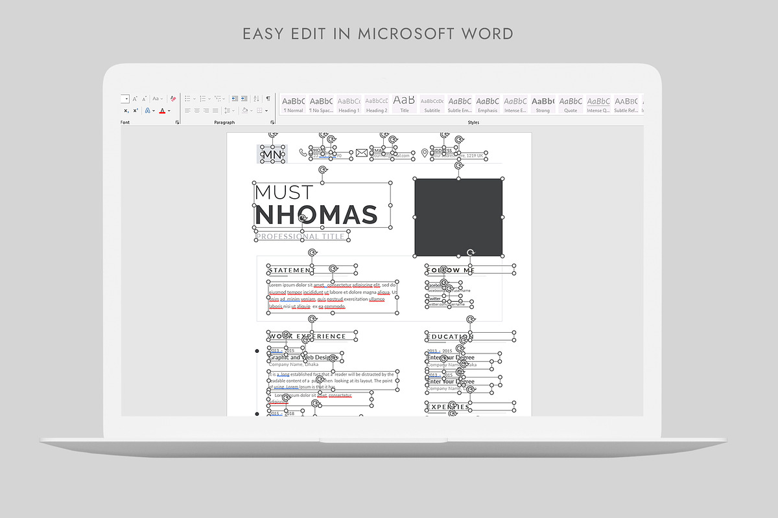Click the MUST first name text
Screen dimensions: 778x518
(283, 192)
